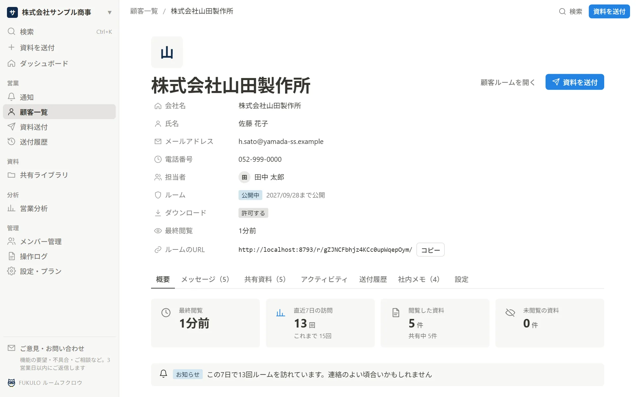Click the large 資料を送付 button with plane icon

575,82
